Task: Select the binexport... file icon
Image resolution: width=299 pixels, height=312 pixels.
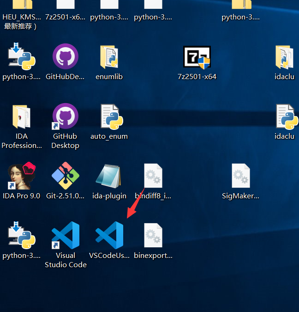Action: (x=153, y=235)
